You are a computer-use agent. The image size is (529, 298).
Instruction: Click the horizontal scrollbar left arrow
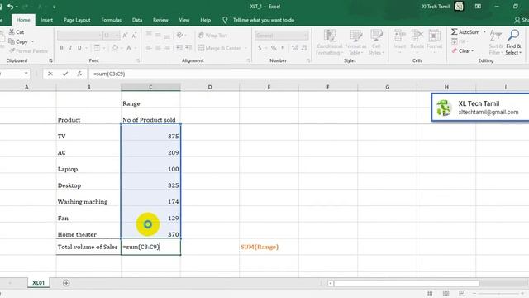331,283
